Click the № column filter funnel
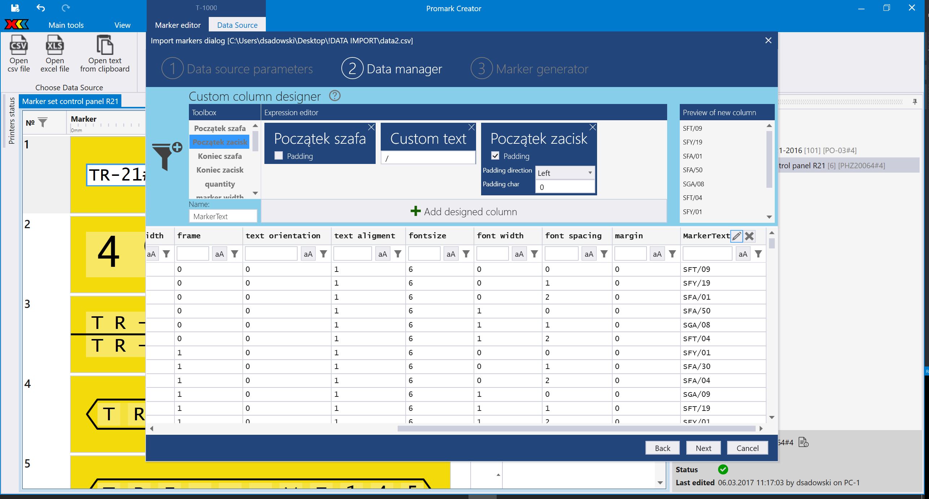929x499 pixels. pos(43,123)
